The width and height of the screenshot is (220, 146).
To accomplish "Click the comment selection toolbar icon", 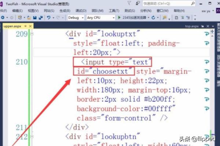I will point(188,18).
